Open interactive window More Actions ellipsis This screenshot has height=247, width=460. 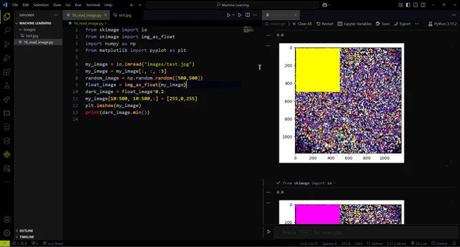click(x=454, y=15)
